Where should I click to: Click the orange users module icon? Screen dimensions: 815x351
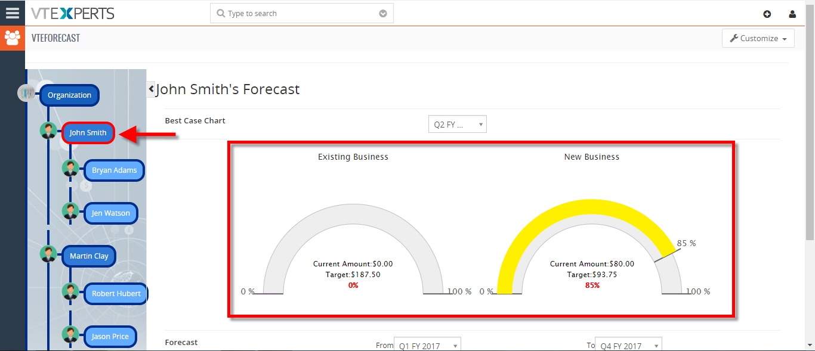(x=12, y=38)
